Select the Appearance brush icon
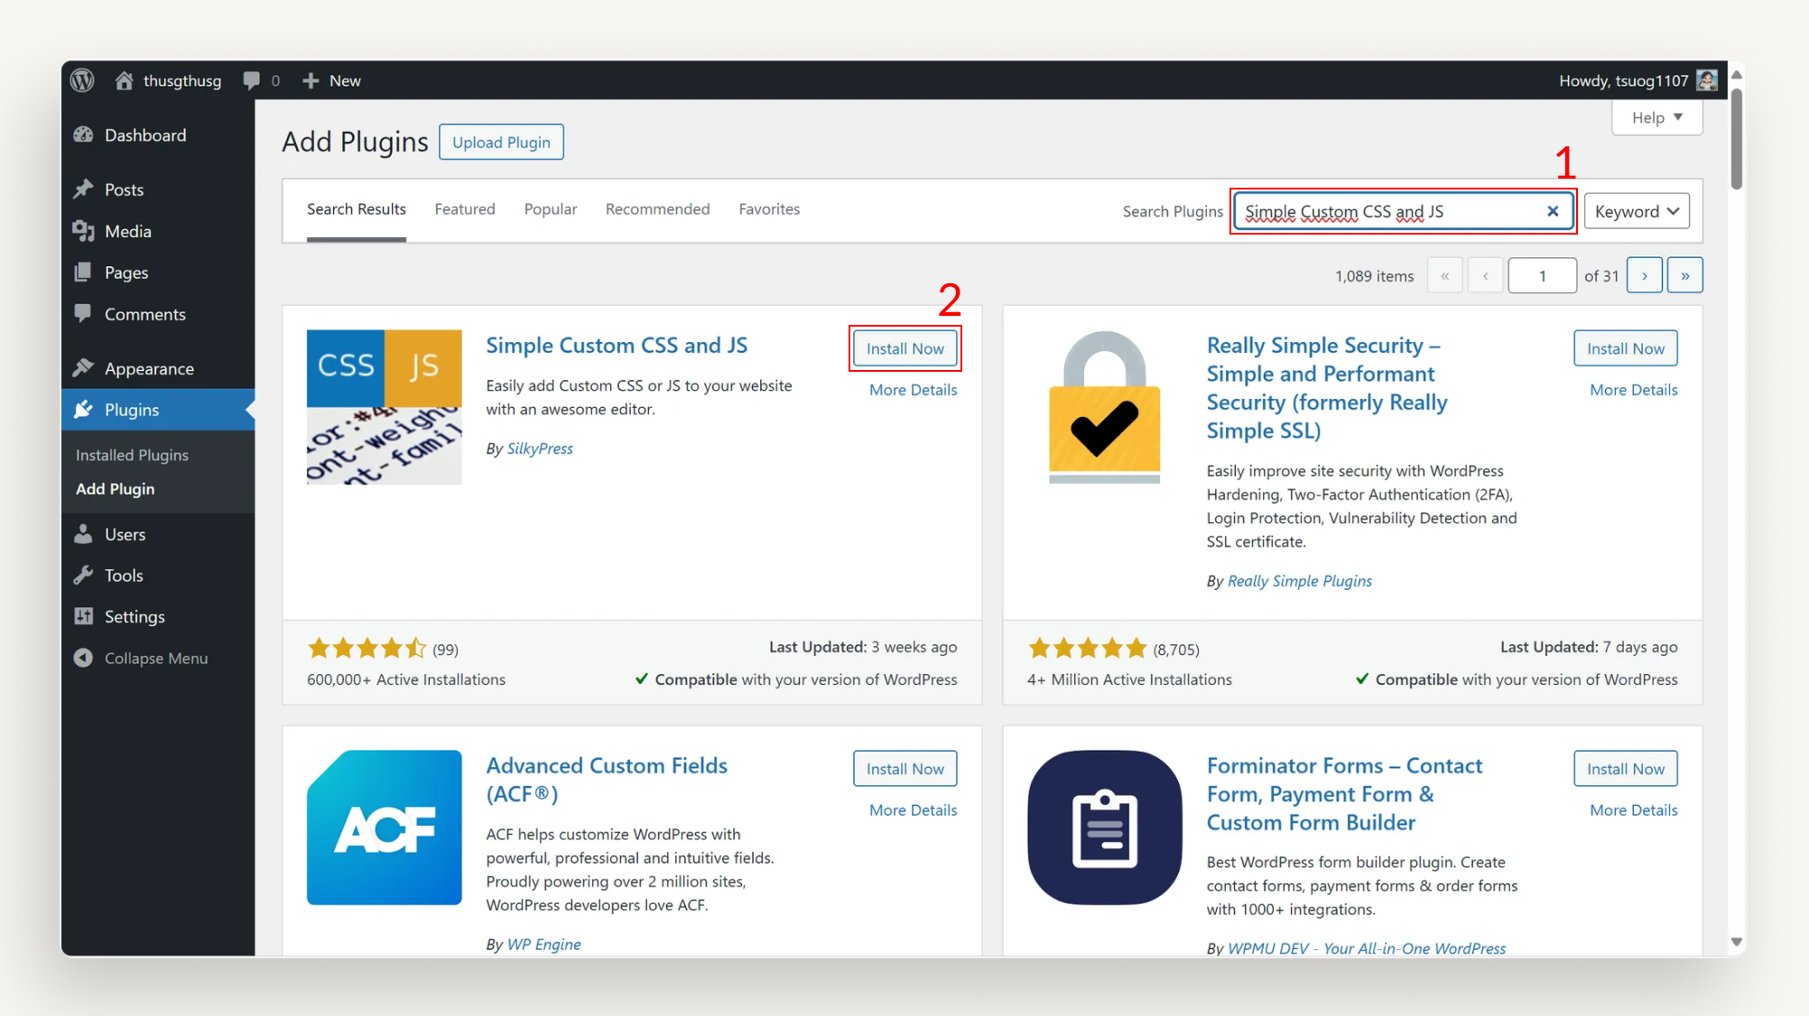This screenshot has width=1809, height=1016. coord(82,367)
